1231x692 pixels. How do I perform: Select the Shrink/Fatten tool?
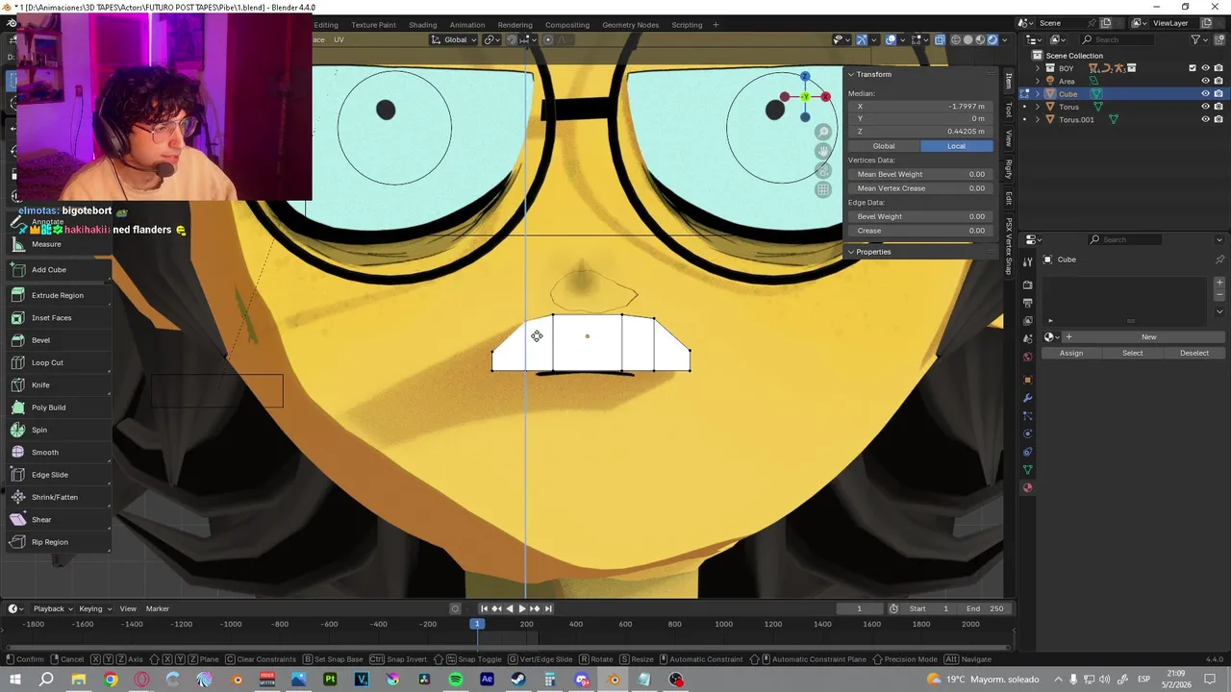58,497
